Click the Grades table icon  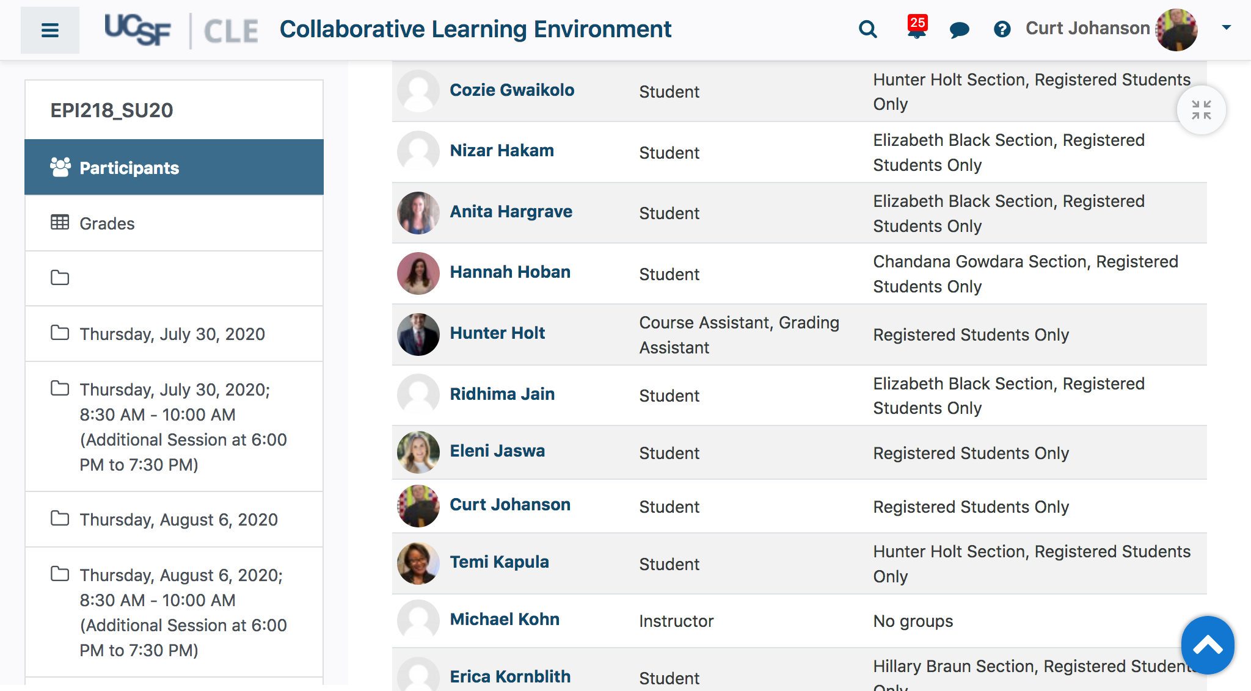(x=60, y=222)
